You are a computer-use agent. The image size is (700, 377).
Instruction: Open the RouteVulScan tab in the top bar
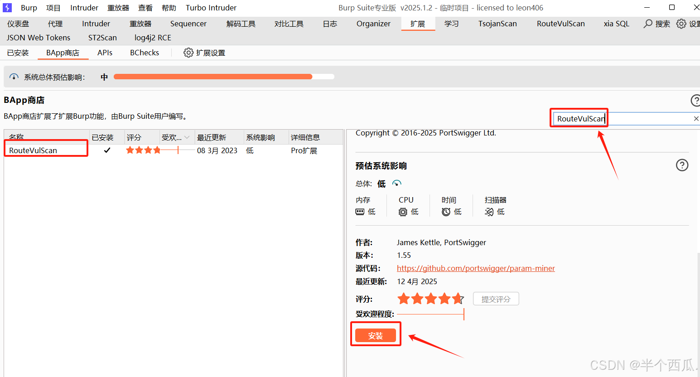tap(561, 24)
